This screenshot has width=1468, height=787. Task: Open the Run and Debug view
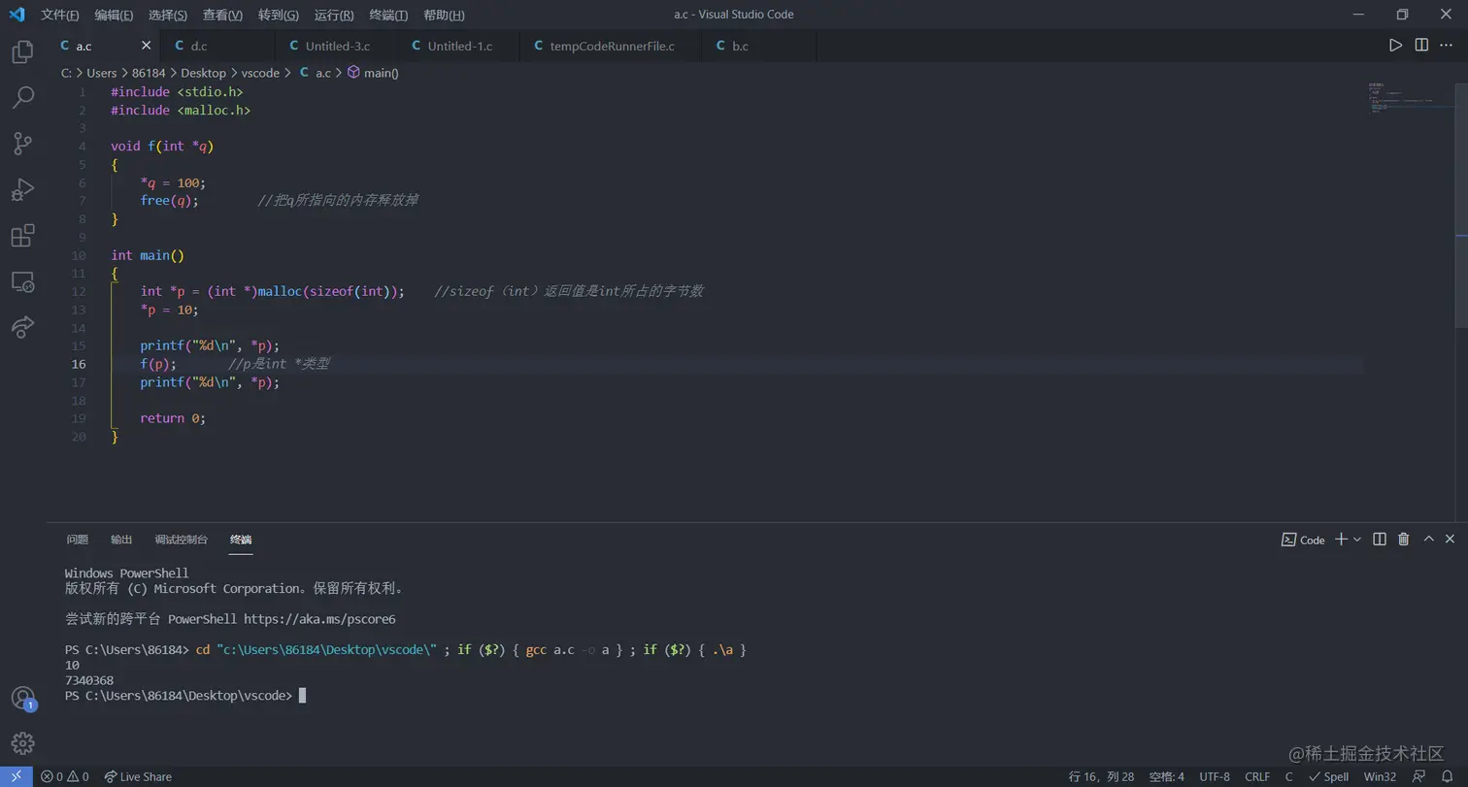[22, 189]
